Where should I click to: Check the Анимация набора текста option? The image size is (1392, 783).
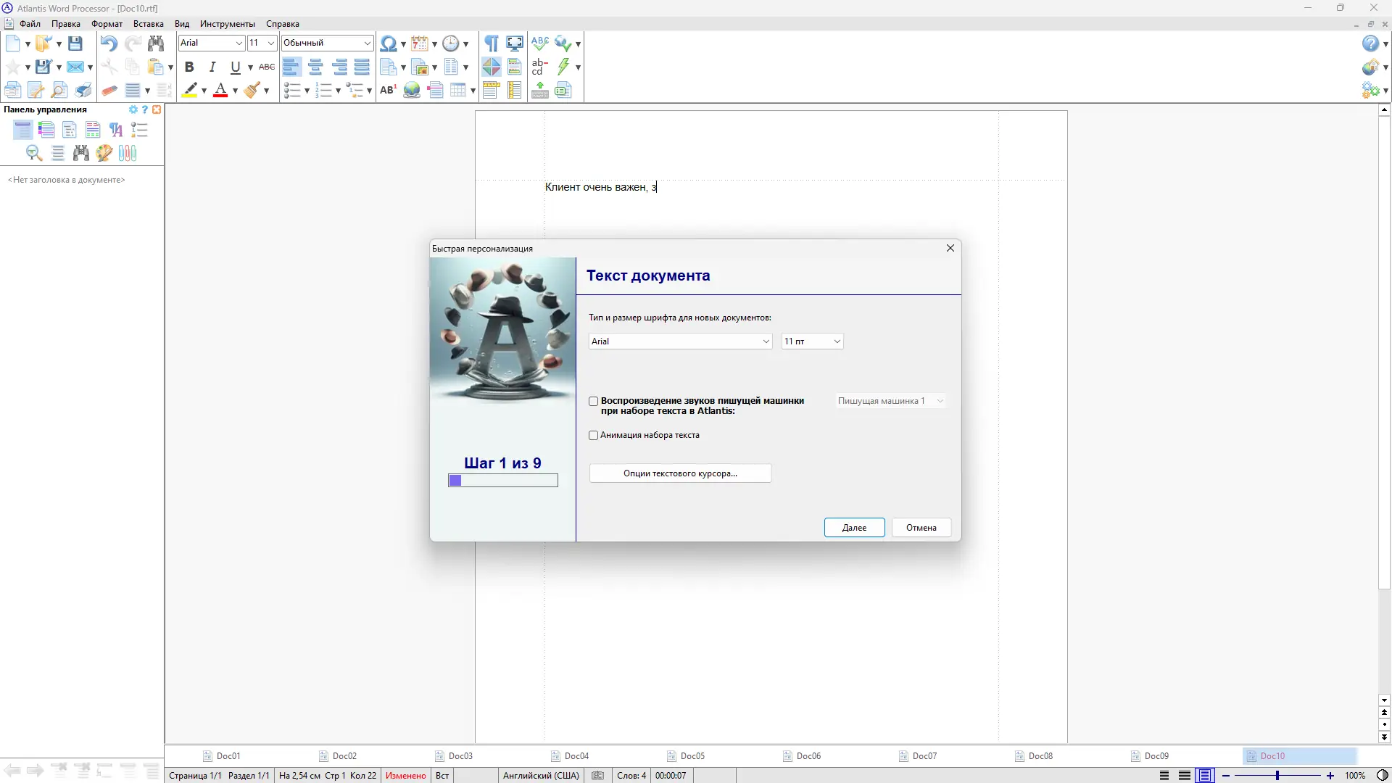click(x=594, y=435)
